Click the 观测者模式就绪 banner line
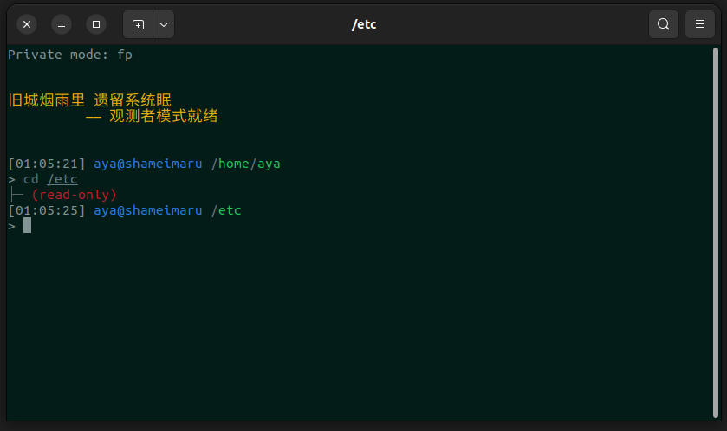 point(152,117)
